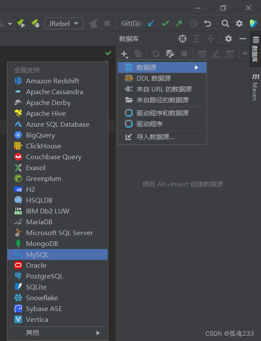261x341 pixels.
Task: Open Search Everywhere magnifier icon
Action: pos(225,23)
